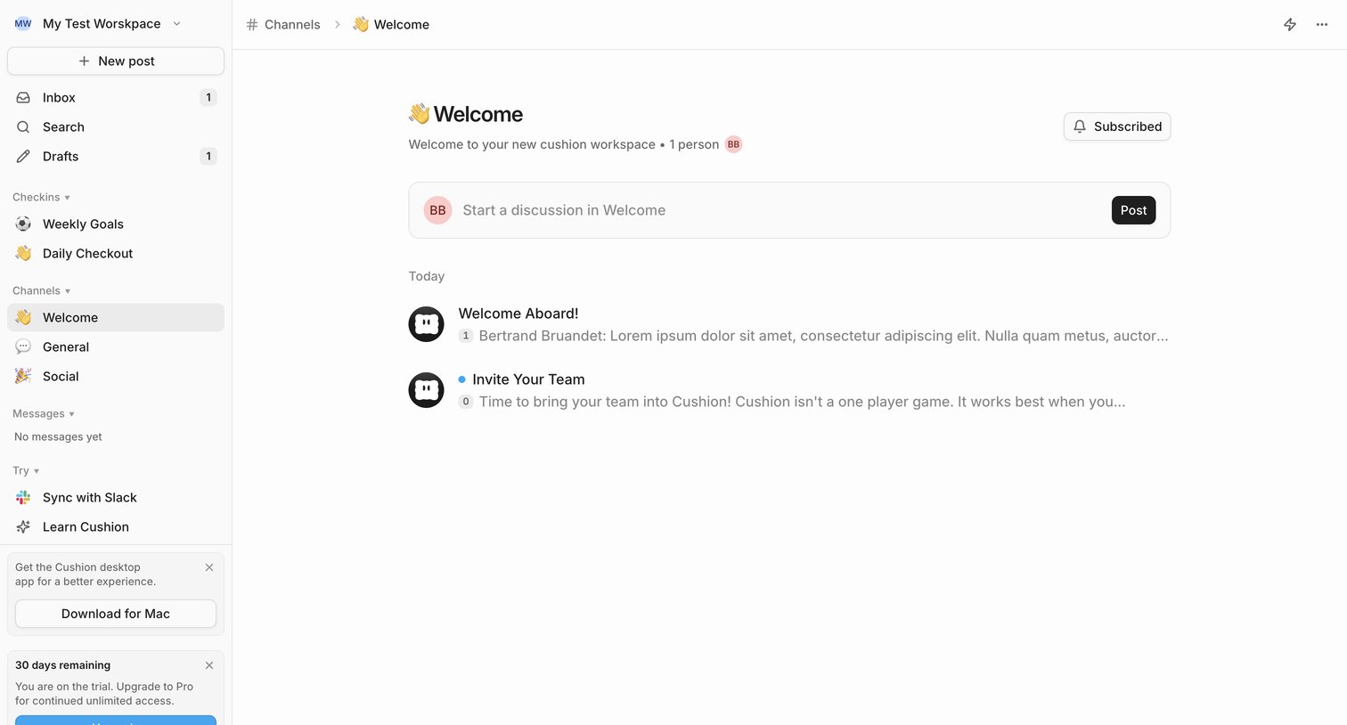Click the Welcome breadcrumb label
This screenshot has width=1347, height=725.
click(x=402, y=25)
